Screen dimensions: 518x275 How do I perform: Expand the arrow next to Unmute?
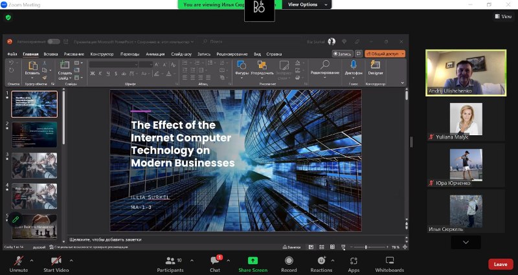click(34, 260)
